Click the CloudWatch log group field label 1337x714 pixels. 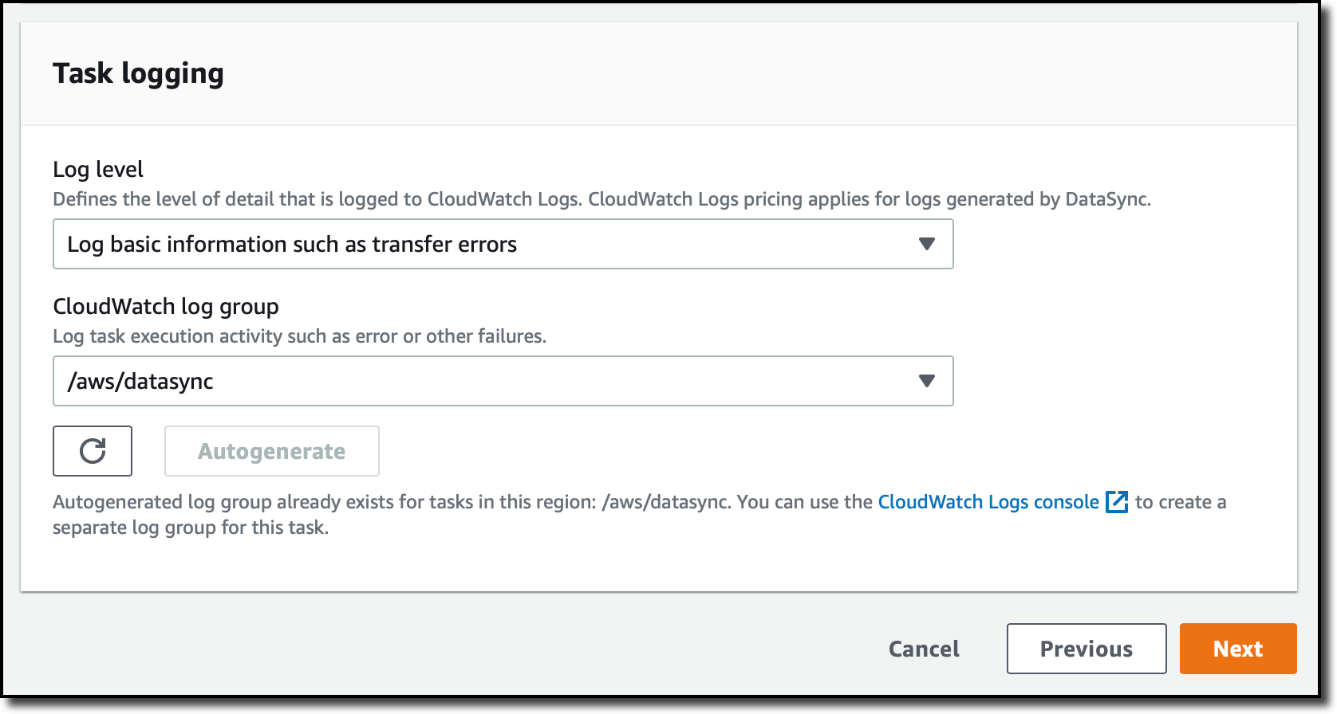pyautogui.click(x=166, y=306)
